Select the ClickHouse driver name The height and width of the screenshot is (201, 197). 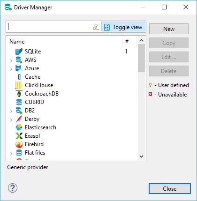point(39,85)
